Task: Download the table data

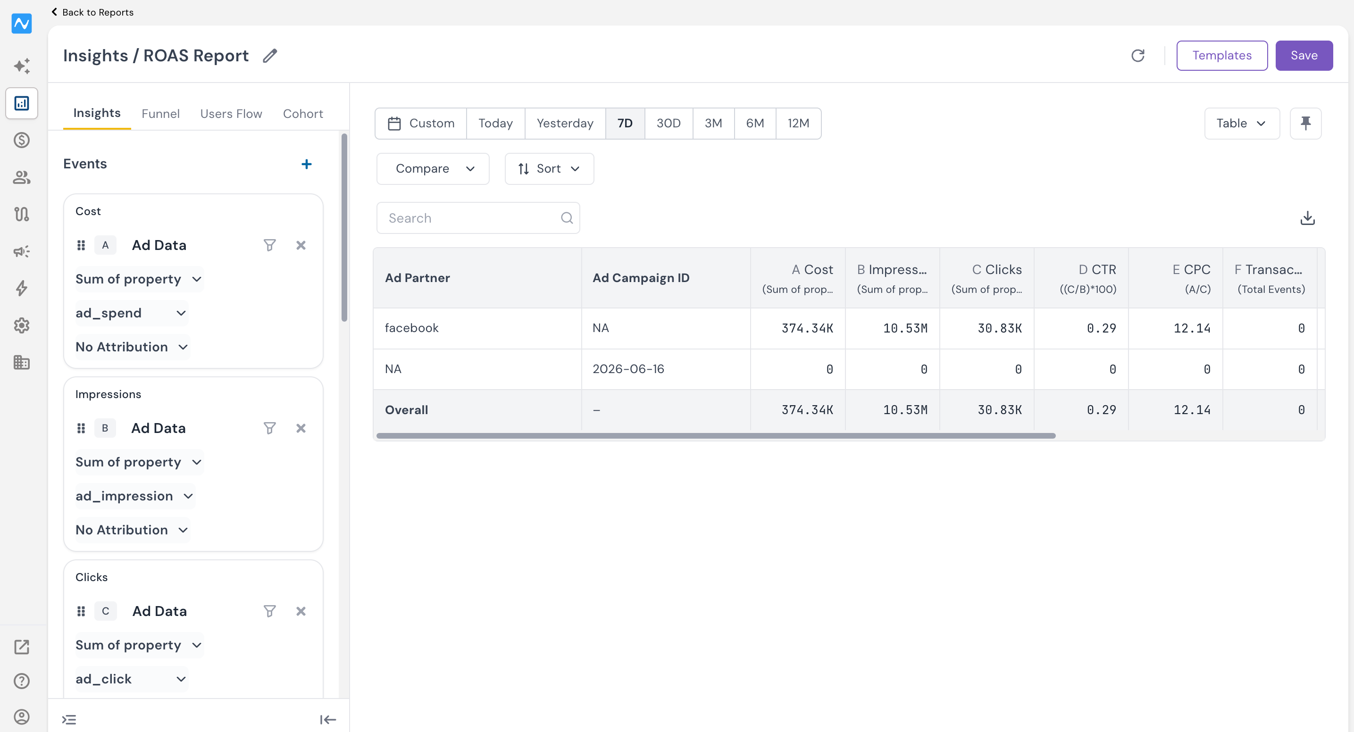Action: [1307, 218]
